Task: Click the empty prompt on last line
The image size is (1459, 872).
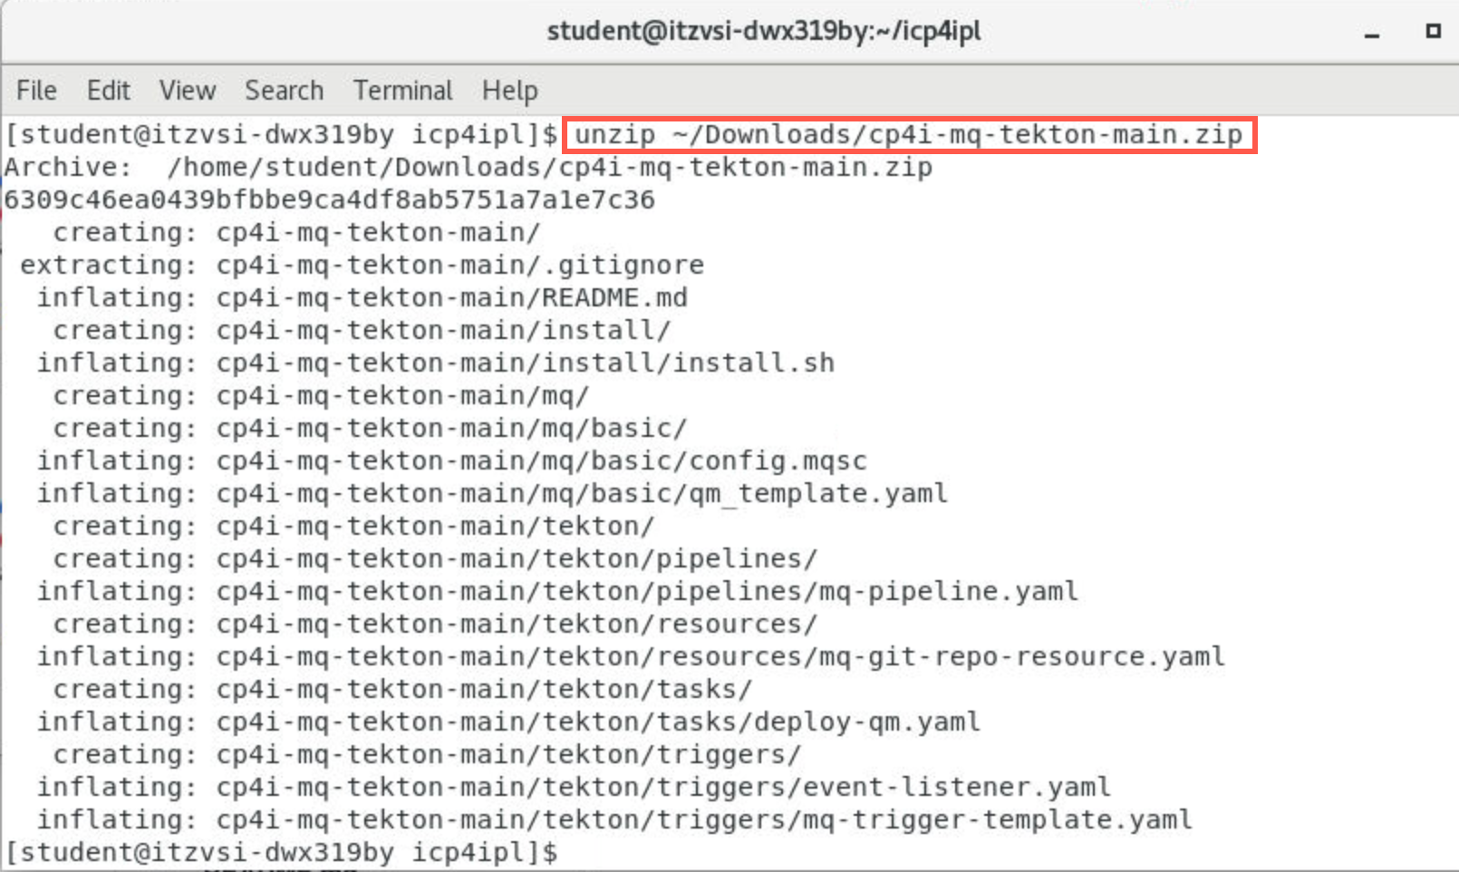Action: tap(282, 853)
